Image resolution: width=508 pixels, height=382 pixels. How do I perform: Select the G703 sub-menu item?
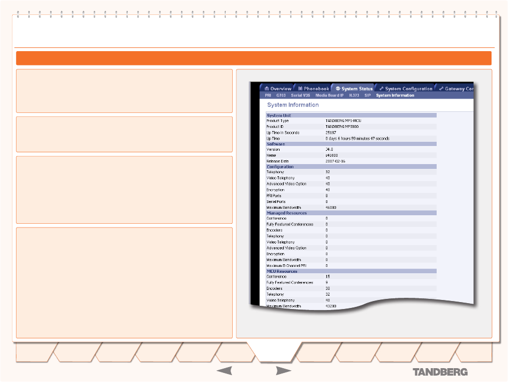pos(281,95)
